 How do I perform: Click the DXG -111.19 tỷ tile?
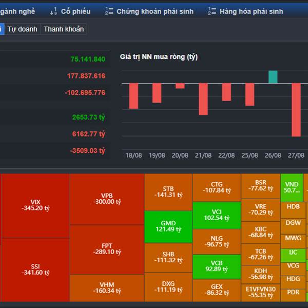click(x=168, y=287)
